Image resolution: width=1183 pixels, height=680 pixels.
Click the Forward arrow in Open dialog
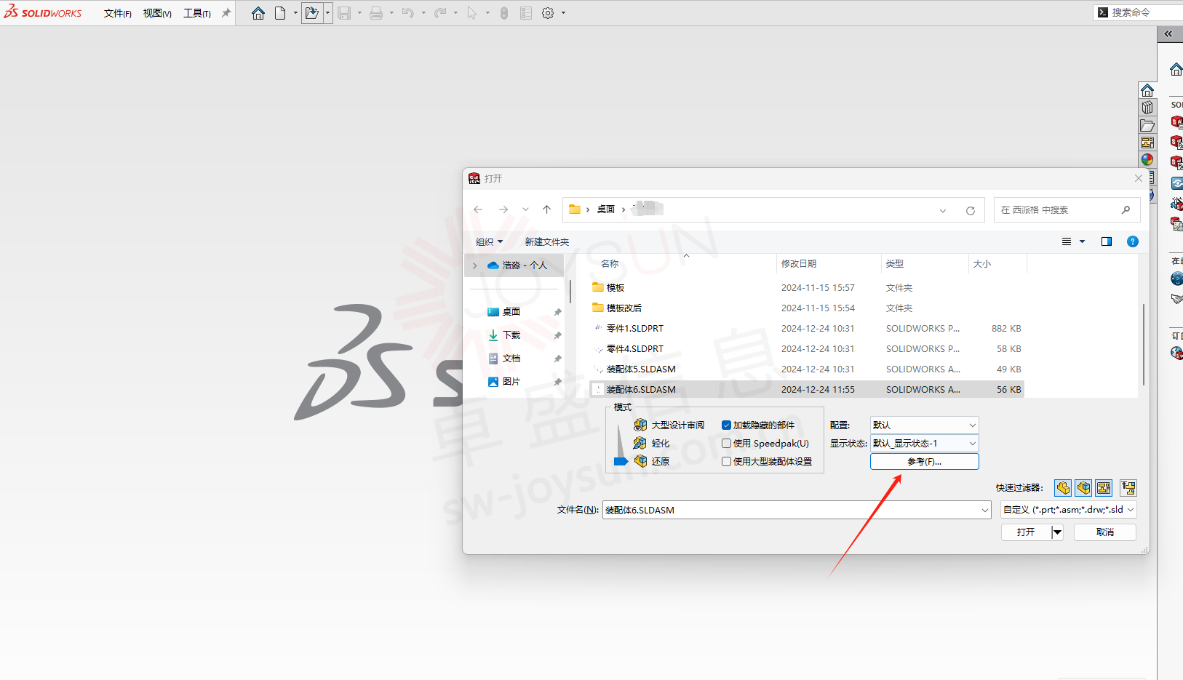(503, 209)
